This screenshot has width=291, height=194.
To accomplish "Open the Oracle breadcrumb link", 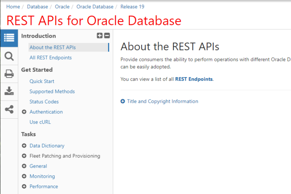I will [62, 7].
